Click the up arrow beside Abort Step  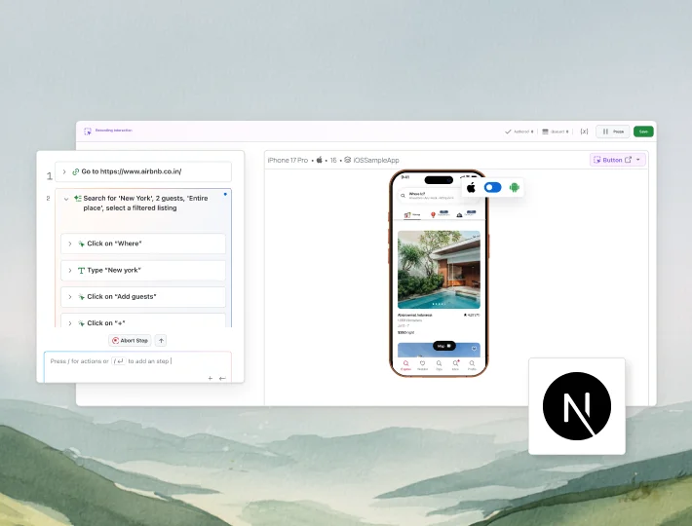pos(161,340)
